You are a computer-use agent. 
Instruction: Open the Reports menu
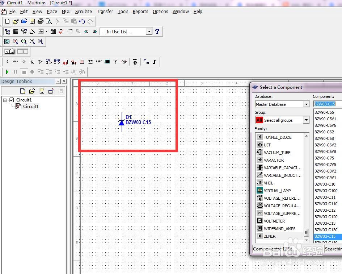click(x=140, y=11)
